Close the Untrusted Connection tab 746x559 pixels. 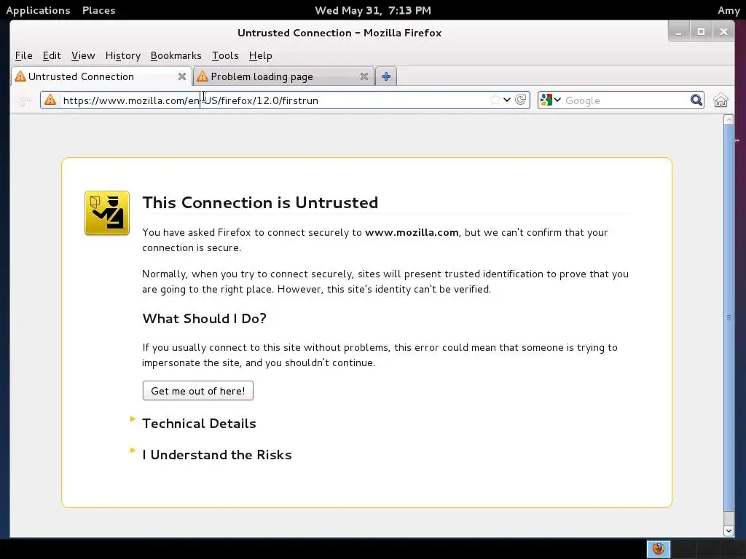181,76
